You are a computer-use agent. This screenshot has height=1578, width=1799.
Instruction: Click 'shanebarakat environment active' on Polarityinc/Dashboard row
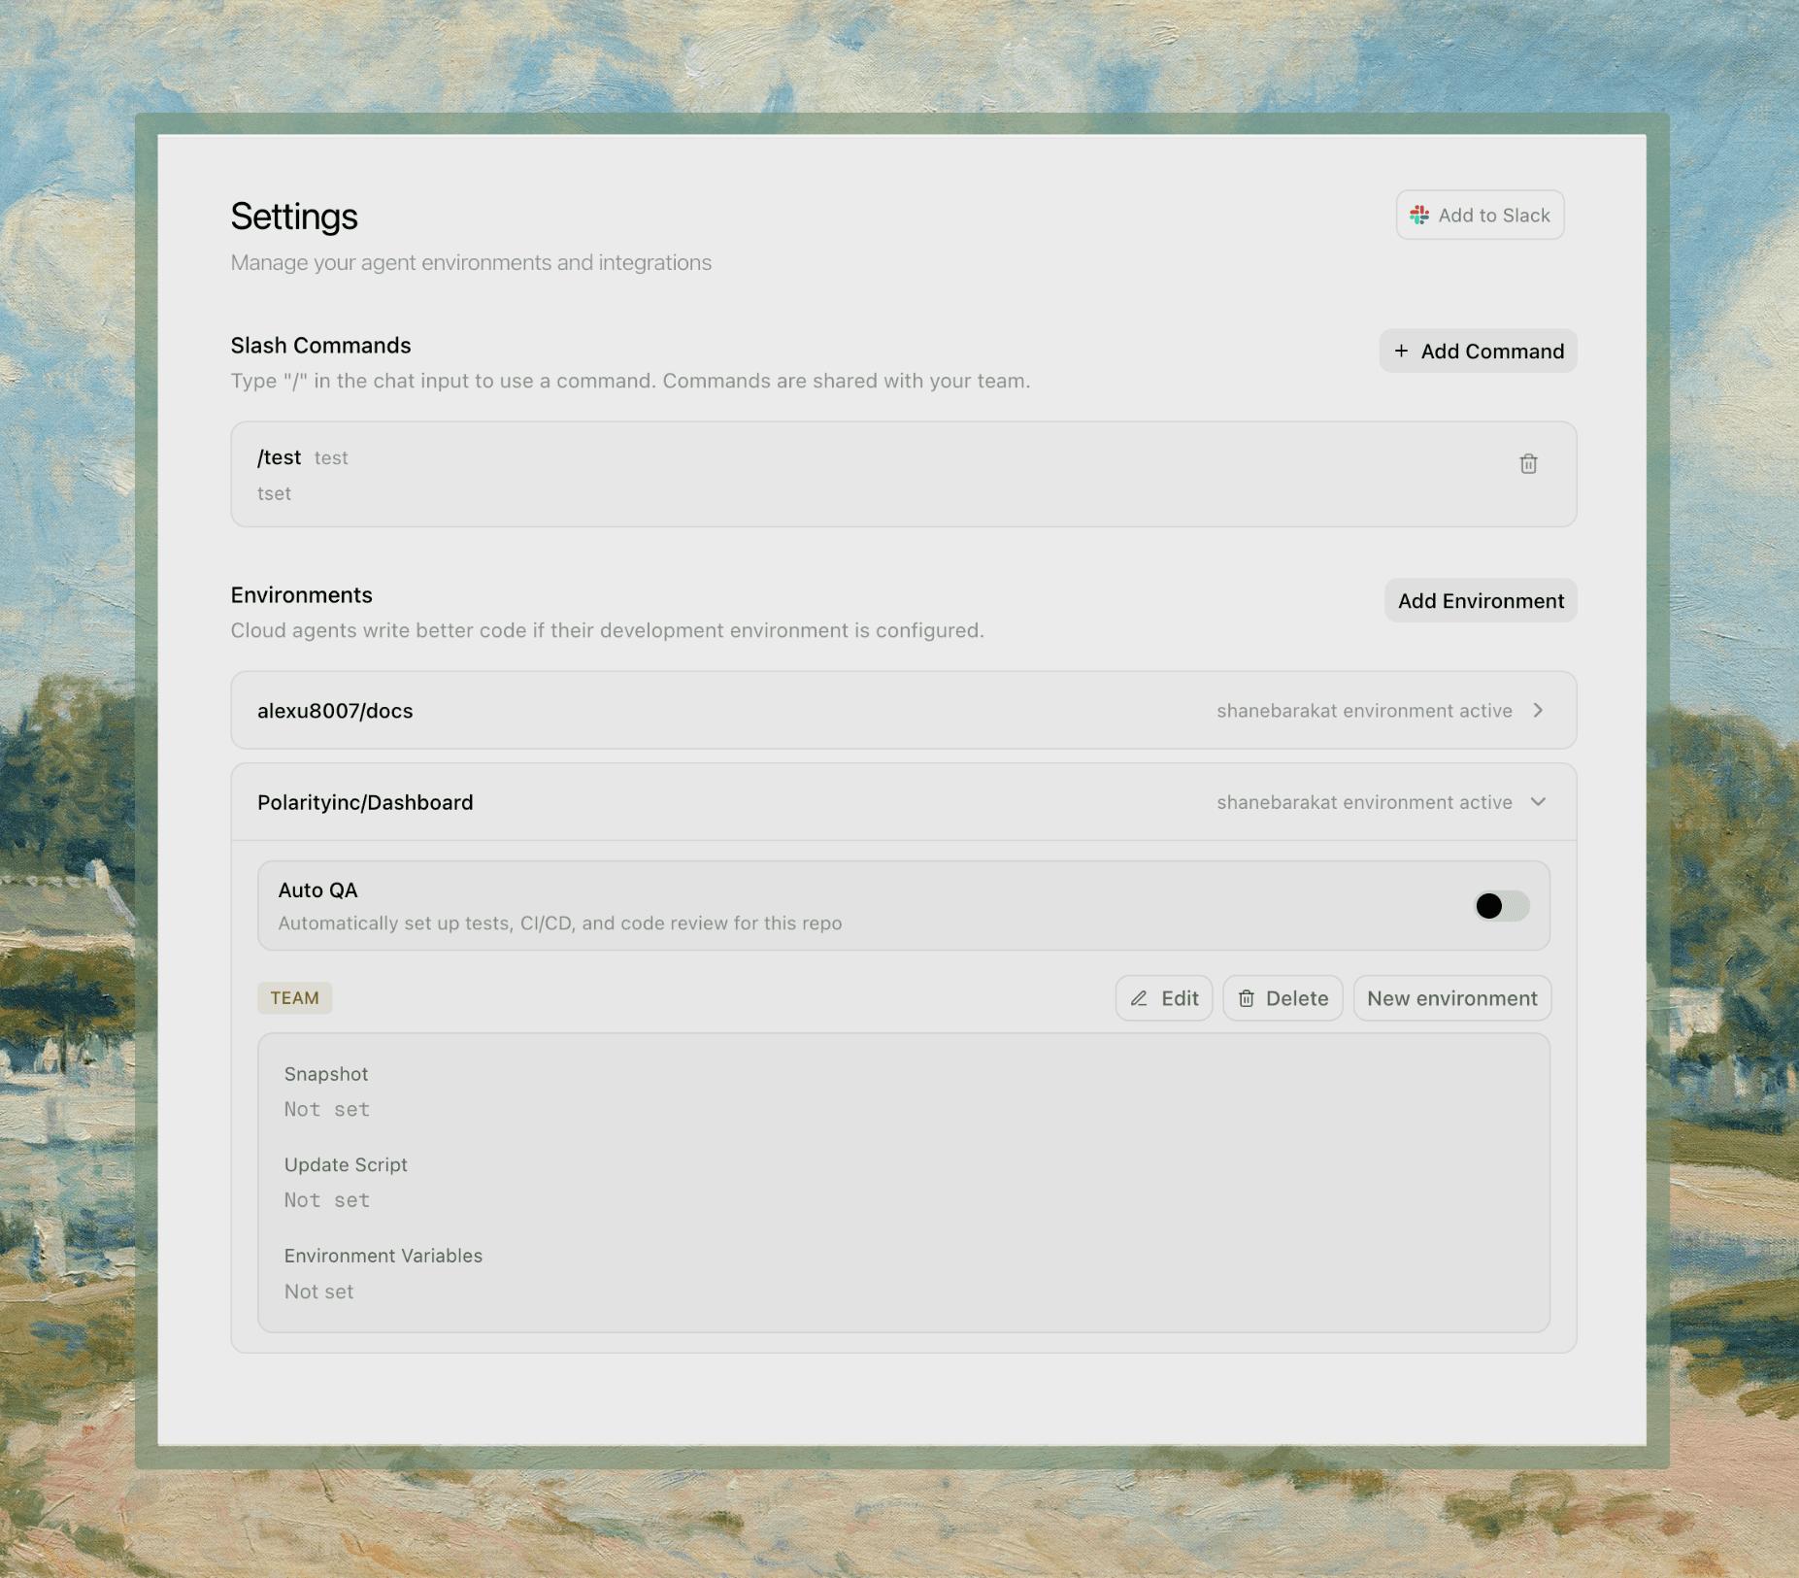pyautogui.click(x=1364, y=802)
